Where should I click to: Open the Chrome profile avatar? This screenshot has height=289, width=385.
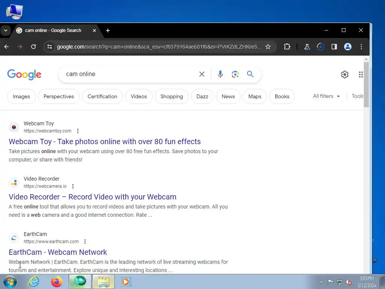tap(348, 47)
